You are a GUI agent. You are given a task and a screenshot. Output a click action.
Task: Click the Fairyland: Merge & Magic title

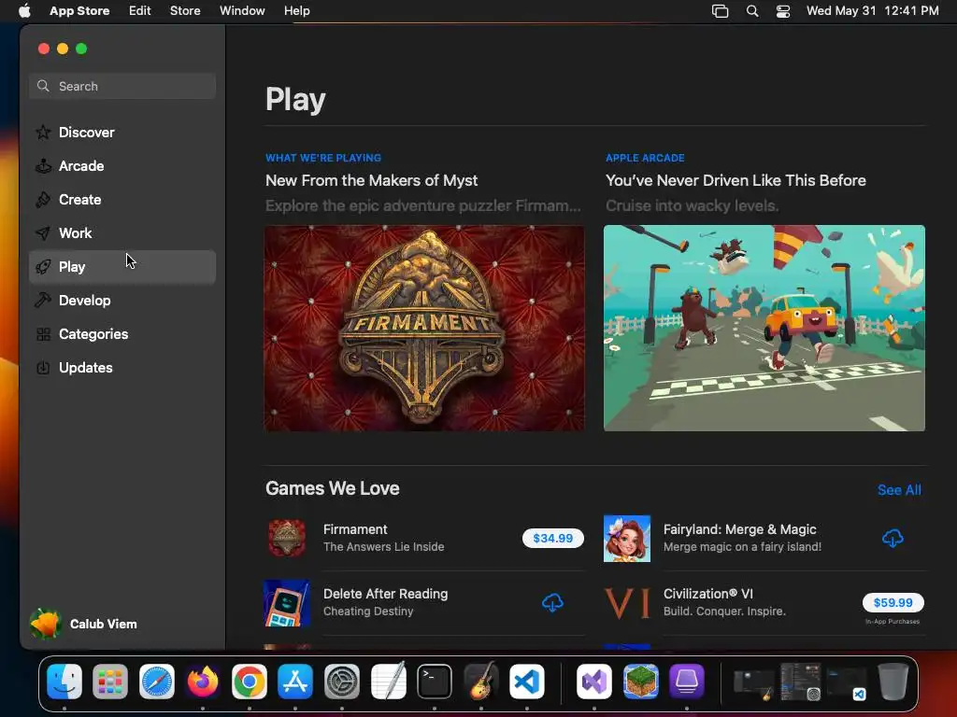click(x=740, y=529)
